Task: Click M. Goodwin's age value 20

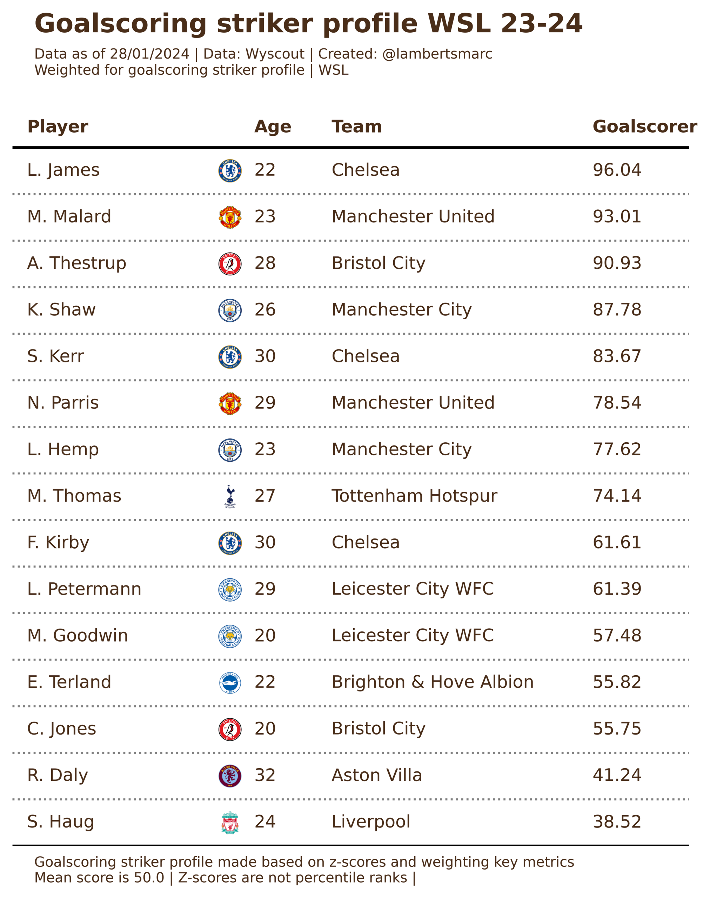Action: [x=265, y=636]
